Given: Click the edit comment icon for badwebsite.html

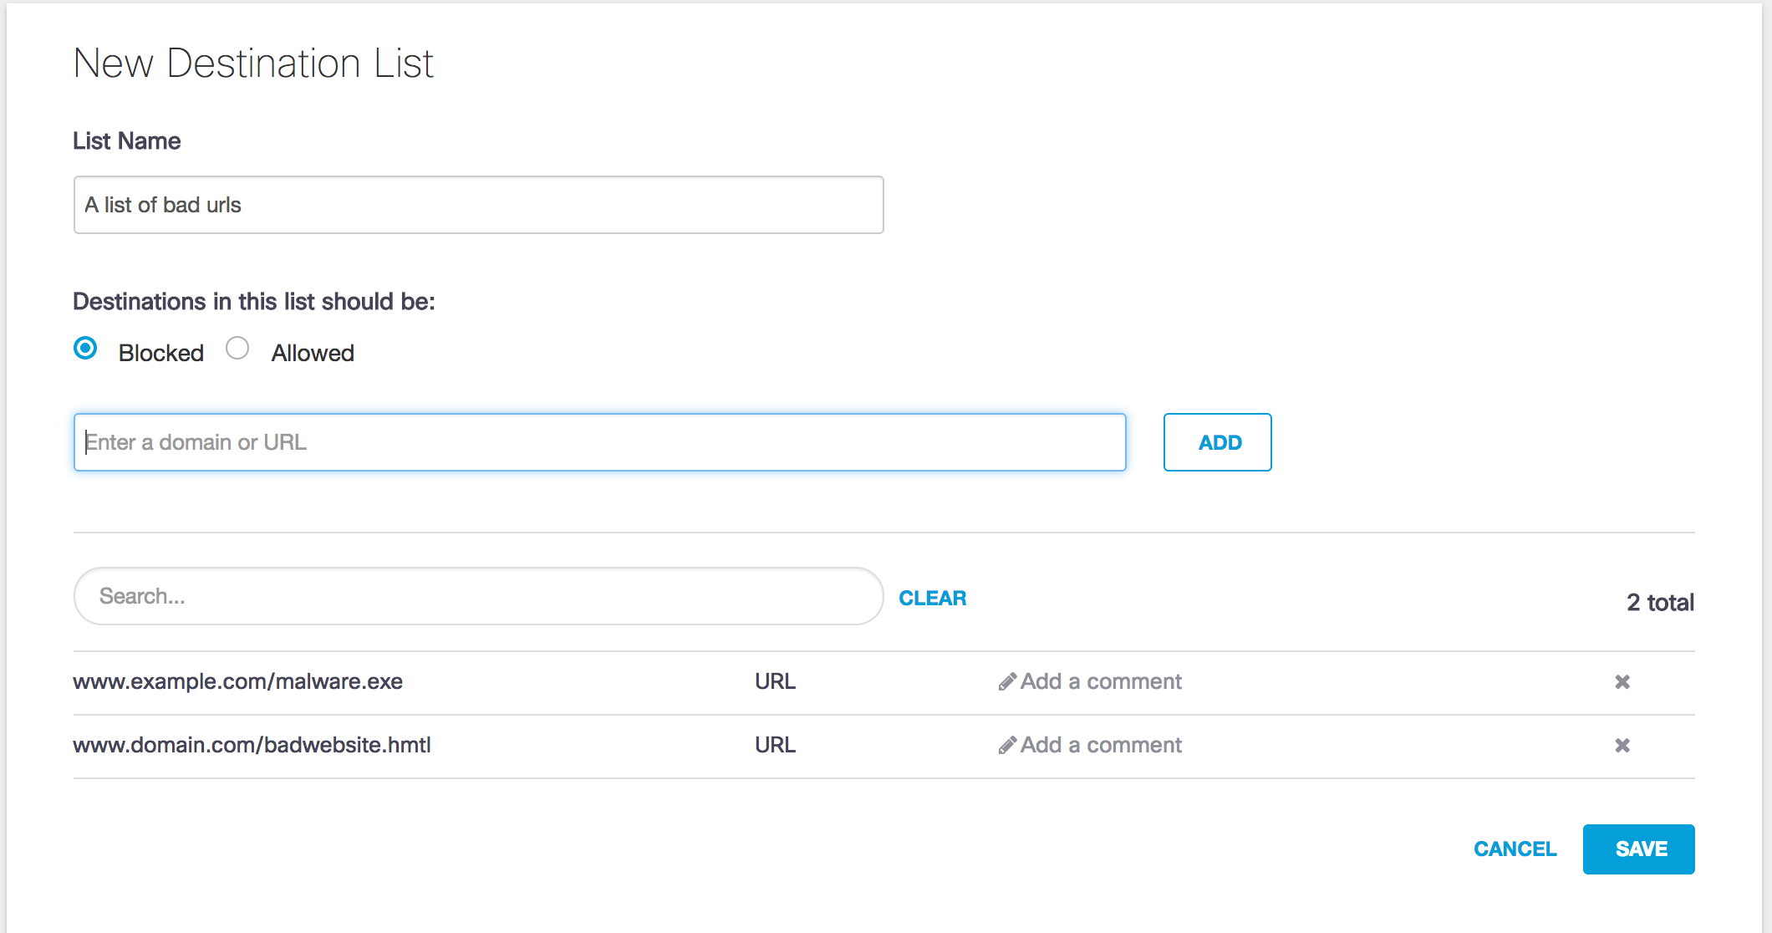Looking at the screenshot, I should pos(1005,744).
